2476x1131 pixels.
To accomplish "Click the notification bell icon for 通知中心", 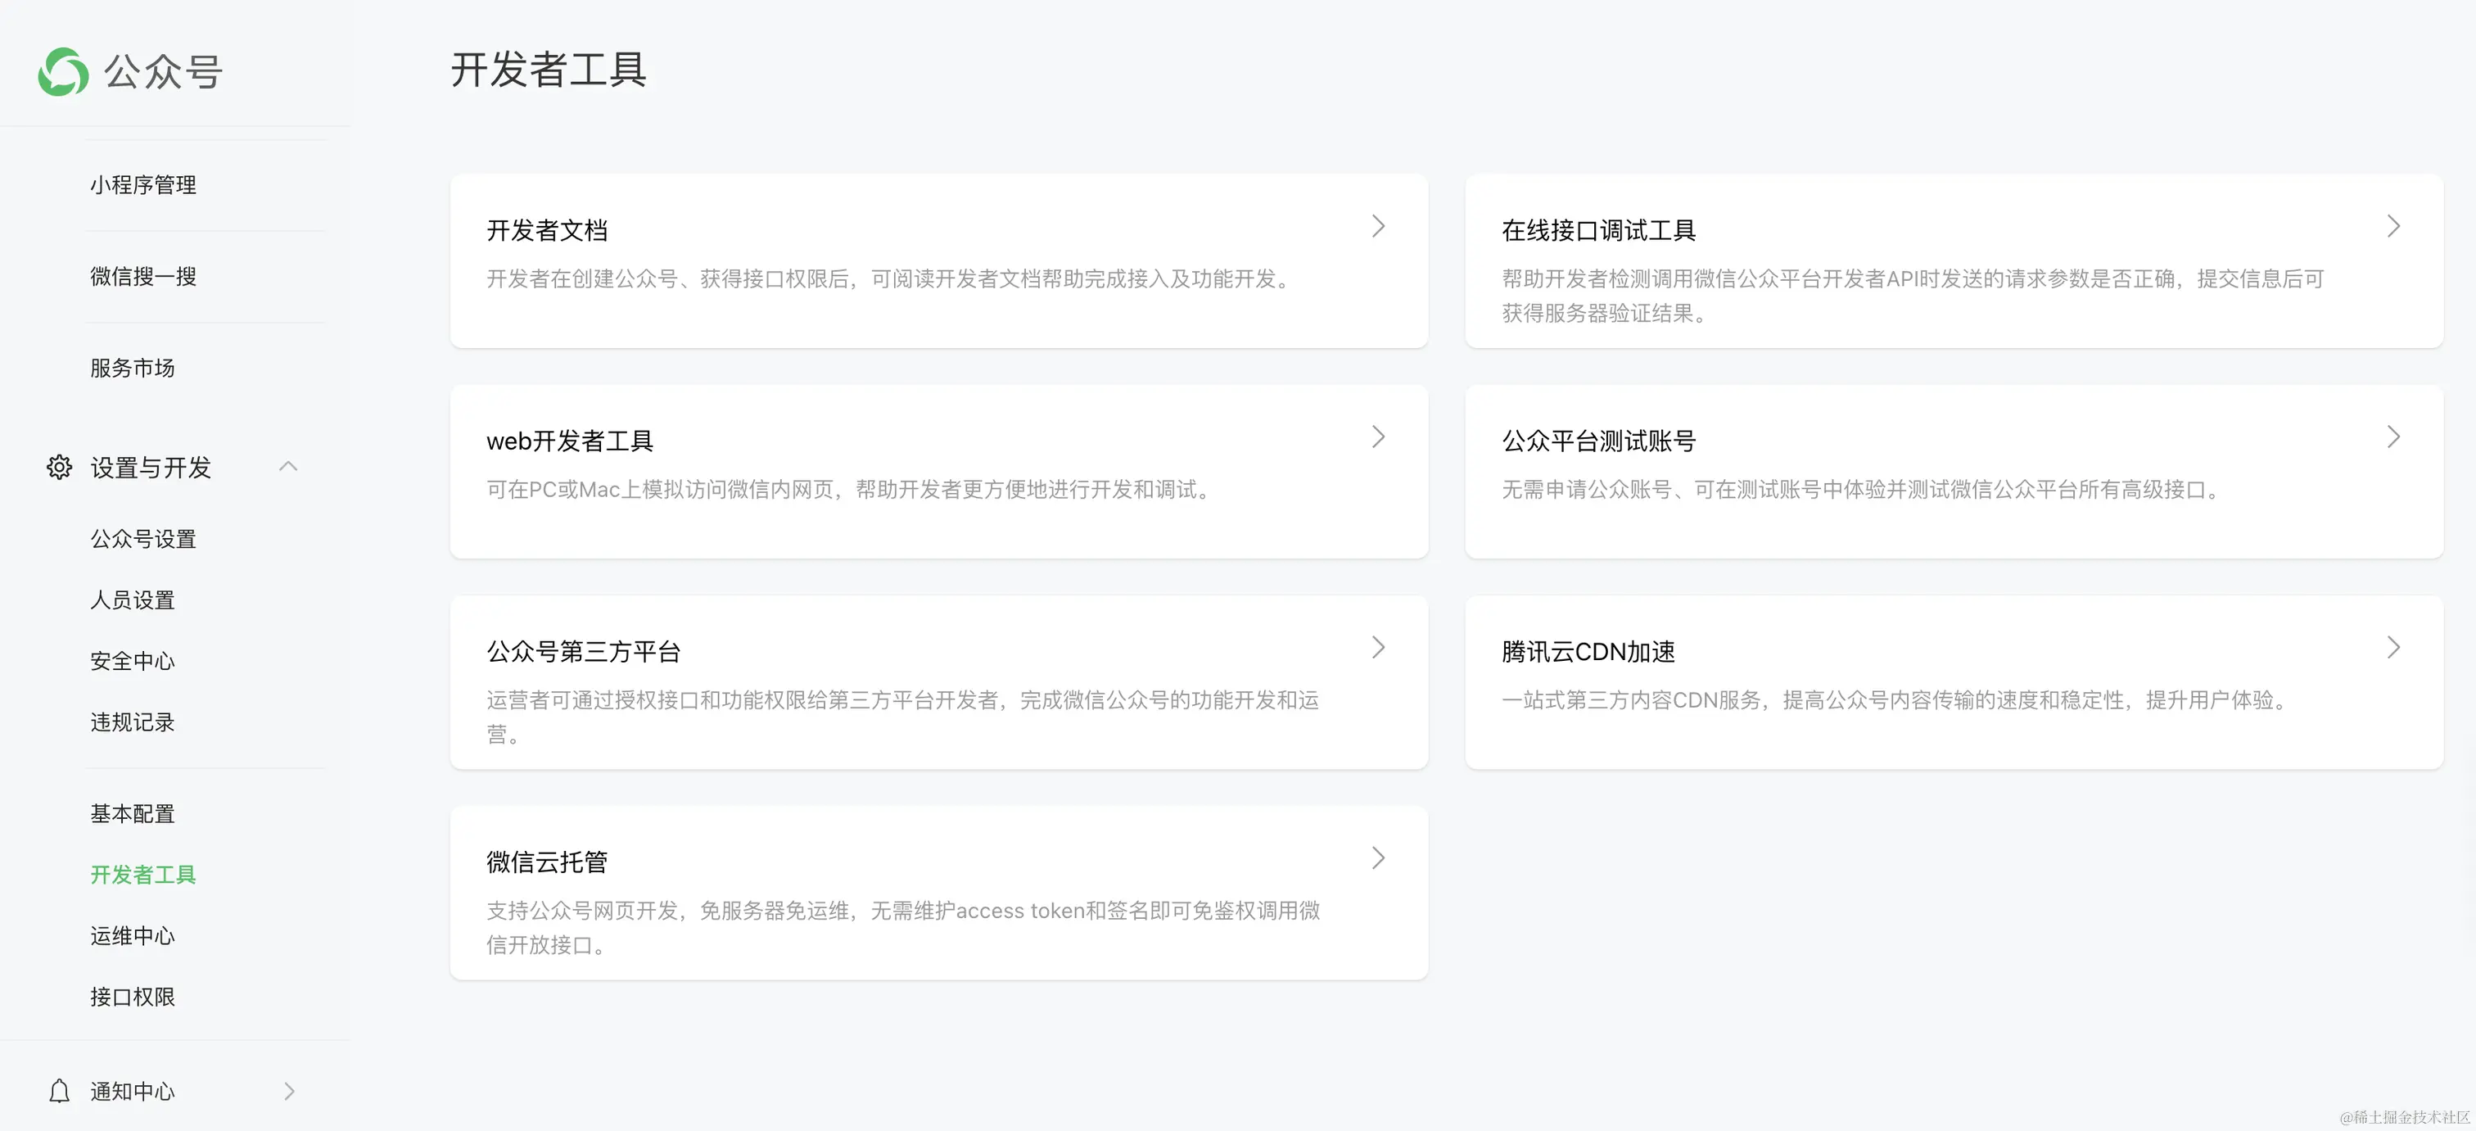I will [x=57, y=1091].
